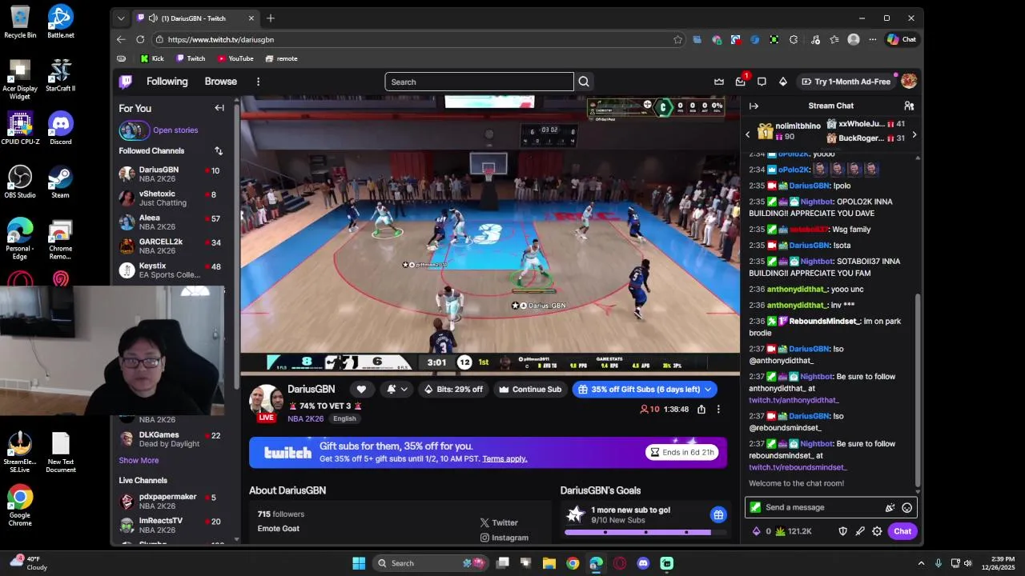Click the gift icon in sub goal
Screen dimensions: 1025x576
click(718, 514)
